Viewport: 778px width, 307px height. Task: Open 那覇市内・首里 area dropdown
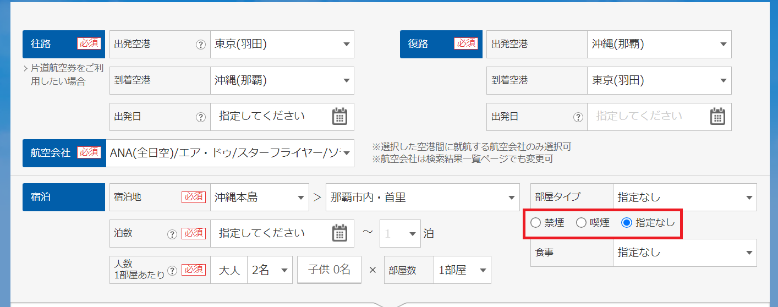[x=422, y=198]
